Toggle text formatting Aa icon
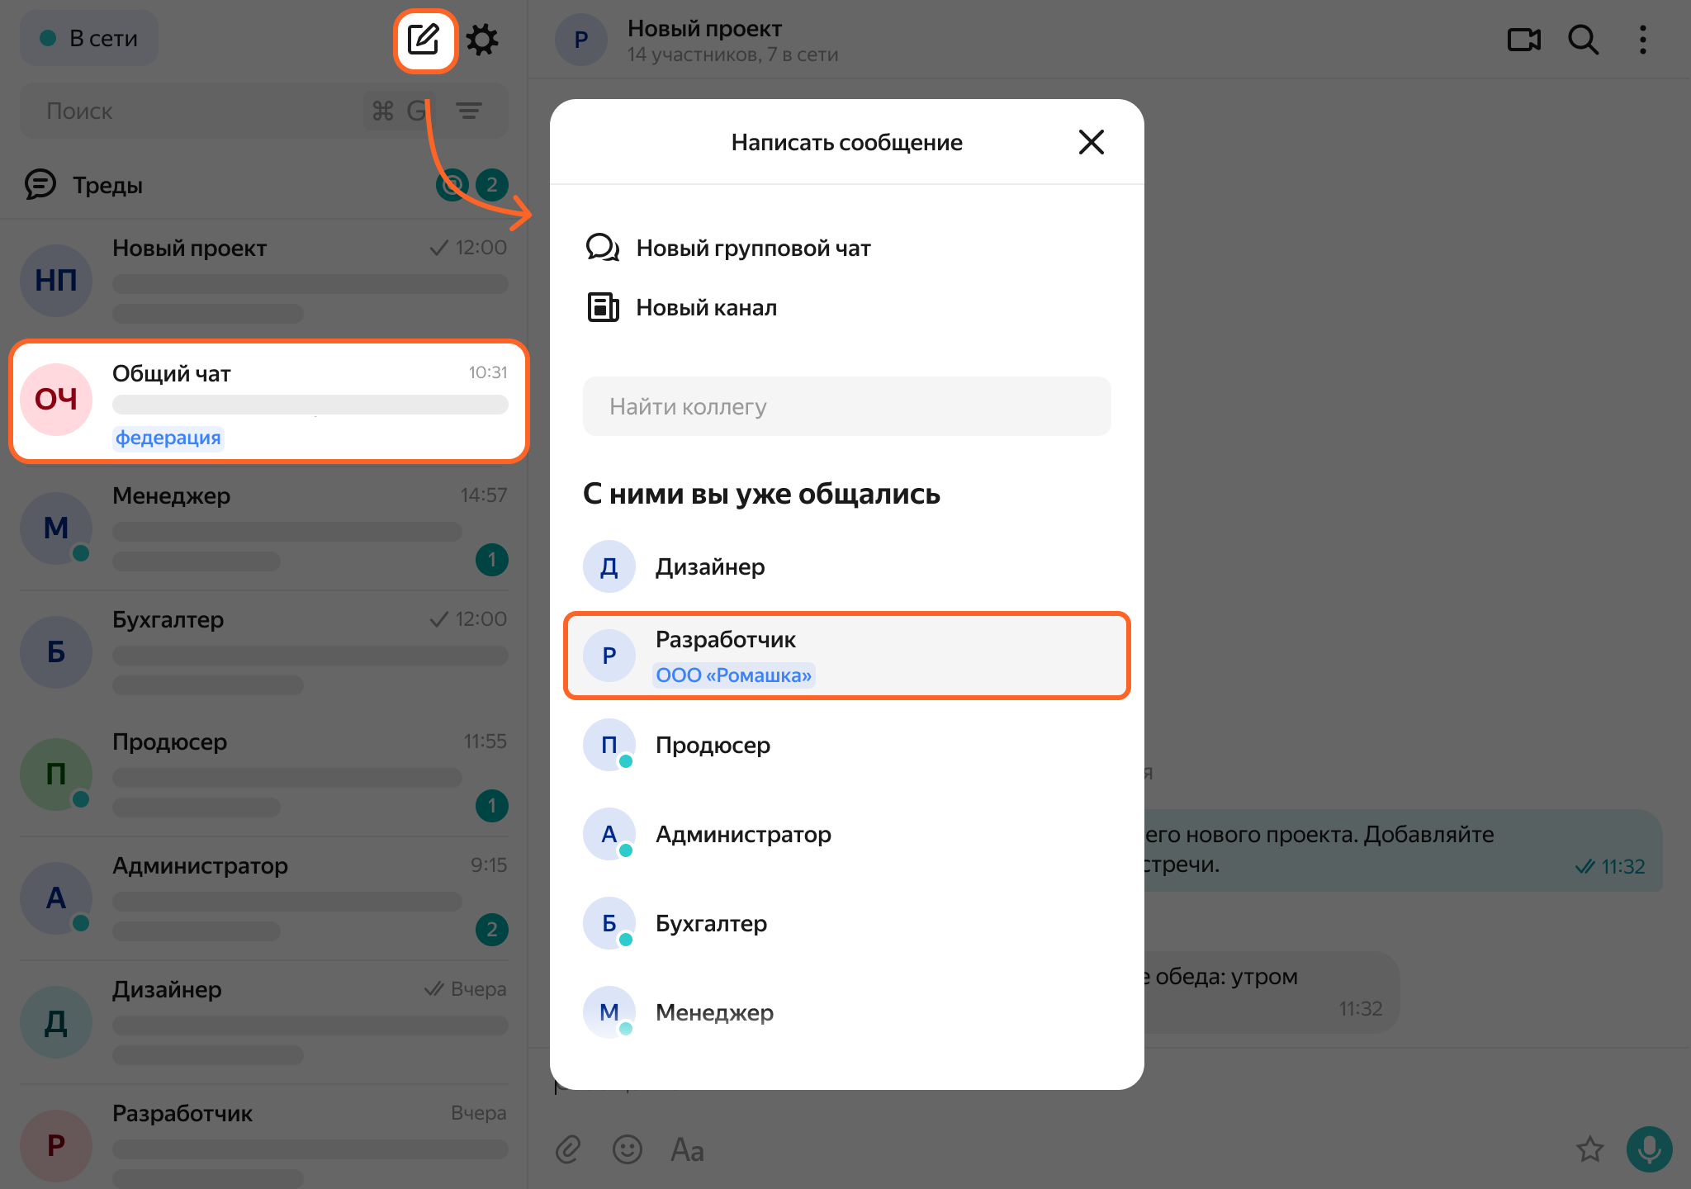1691x1189 pixels. pyautogui.click(x=687, y=1149)
